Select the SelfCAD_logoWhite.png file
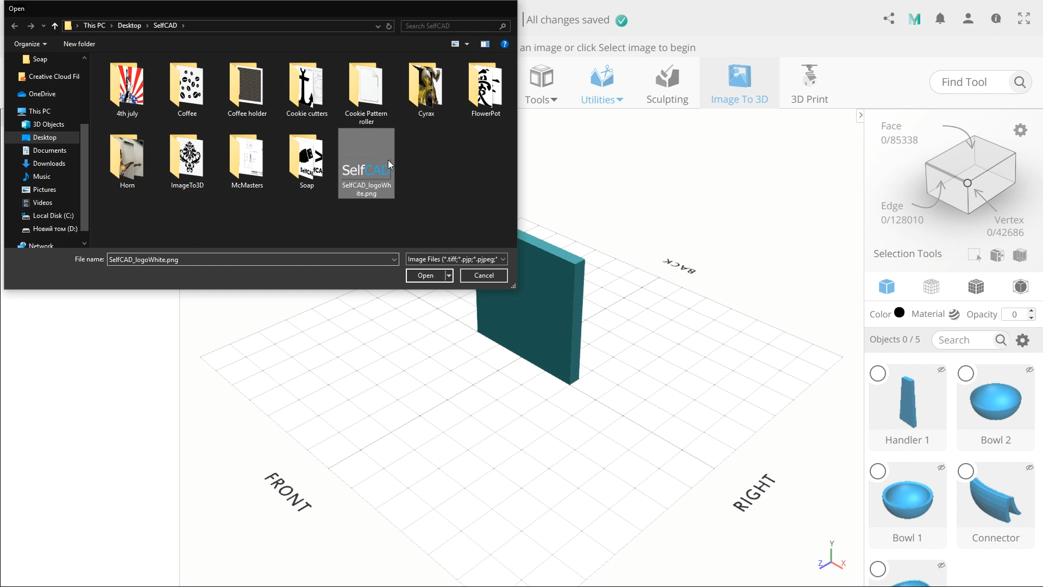The image size is (1043, 587). tap(367, 164)
